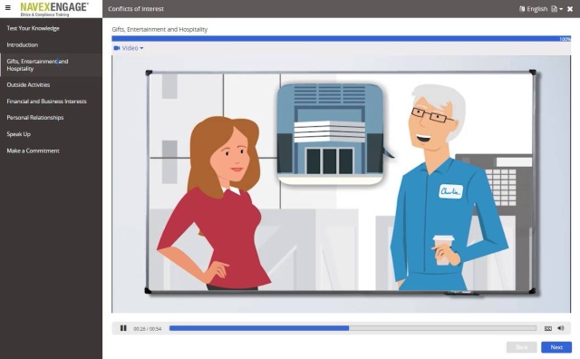
Task: Open Financial and Business Interests section
Action: click(46, 101)
